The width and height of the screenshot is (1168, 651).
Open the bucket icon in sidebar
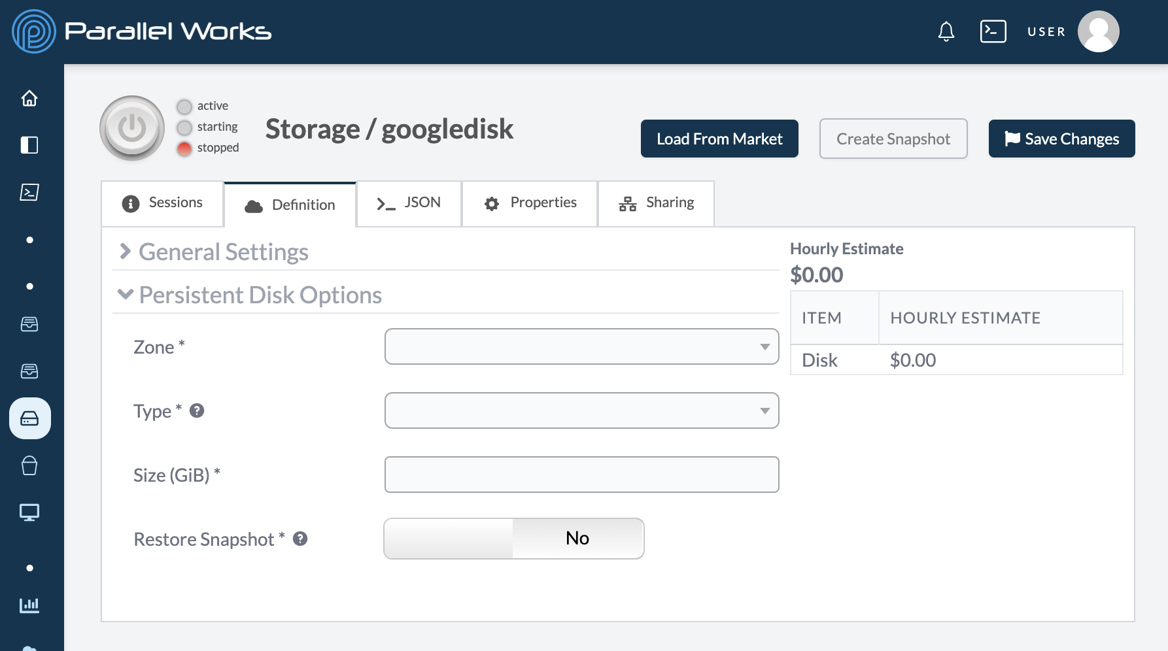tap(29, 465)
